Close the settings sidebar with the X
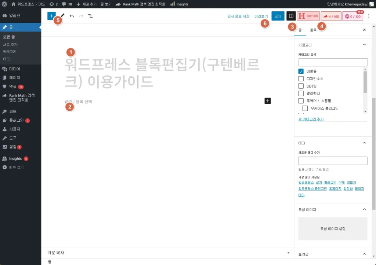This screenshot has width=376, height=265. click(364, 30)
